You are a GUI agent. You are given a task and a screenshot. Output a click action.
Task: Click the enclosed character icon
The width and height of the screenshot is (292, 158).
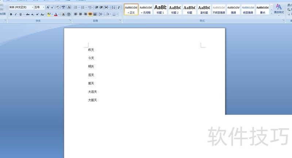click(x=69, y=14)
